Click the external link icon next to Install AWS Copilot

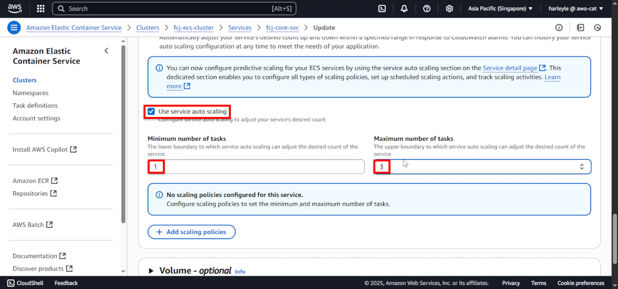click(73, 149)
